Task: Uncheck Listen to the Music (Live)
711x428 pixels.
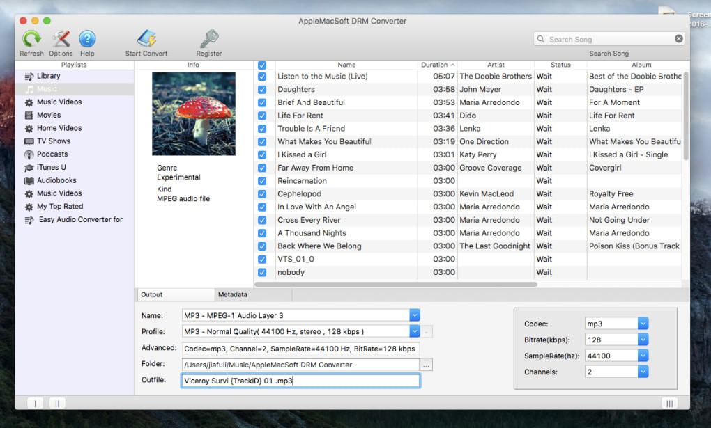Action: 262,77
